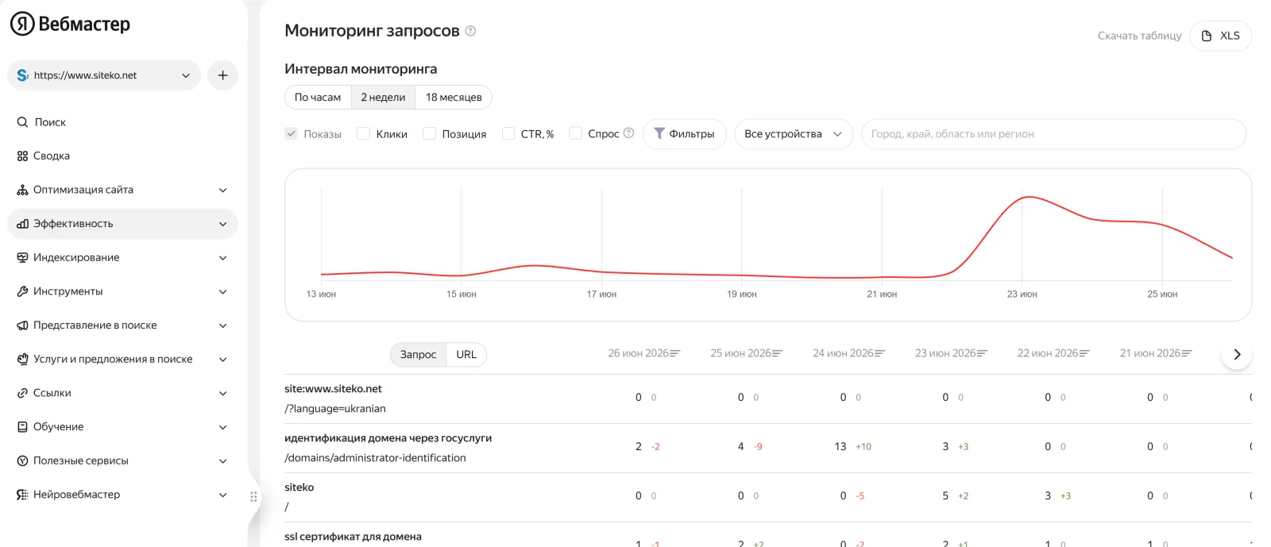Sort by 21 июн 2026 column icon

(x=1188, y=353)
